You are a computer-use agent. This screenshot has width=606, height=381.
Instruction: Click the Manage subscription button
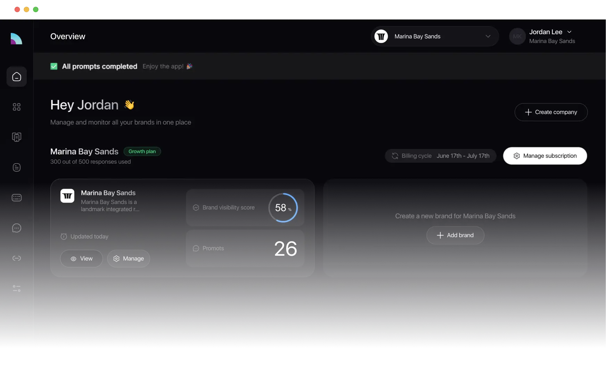[545, 156]
